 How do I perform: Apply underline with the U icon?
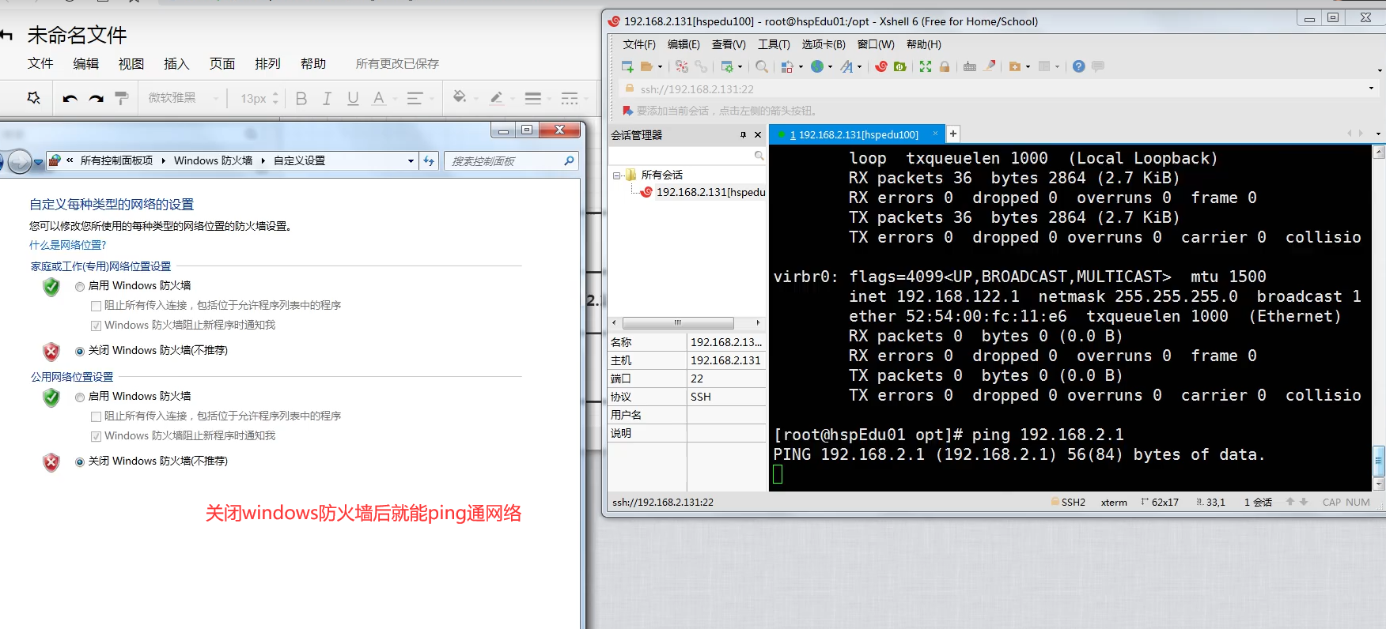[353, 98]
